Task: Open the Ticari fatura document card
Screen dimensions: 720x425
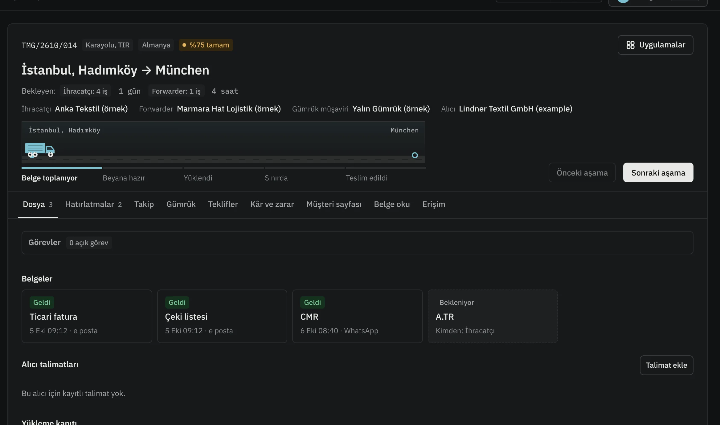Action: click(87, 316)
